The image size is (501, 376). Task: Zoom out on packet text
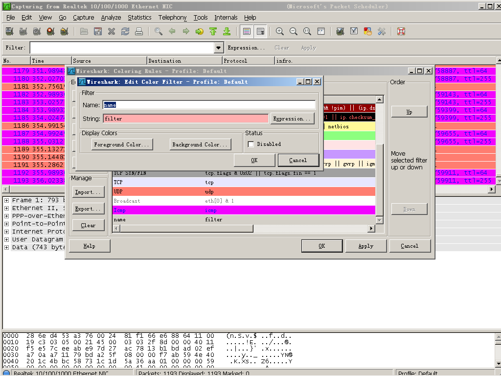click(x=294, y=31)
